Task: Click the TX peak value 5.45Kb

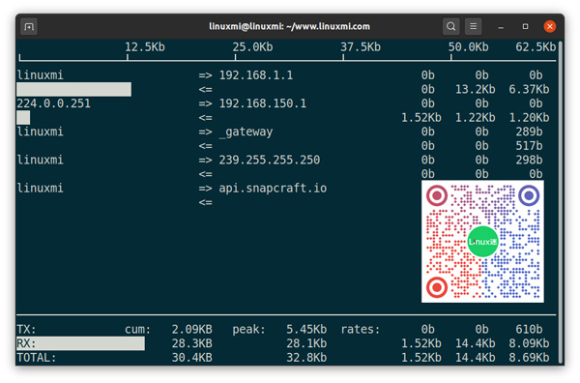Action: tap(306, 330)
